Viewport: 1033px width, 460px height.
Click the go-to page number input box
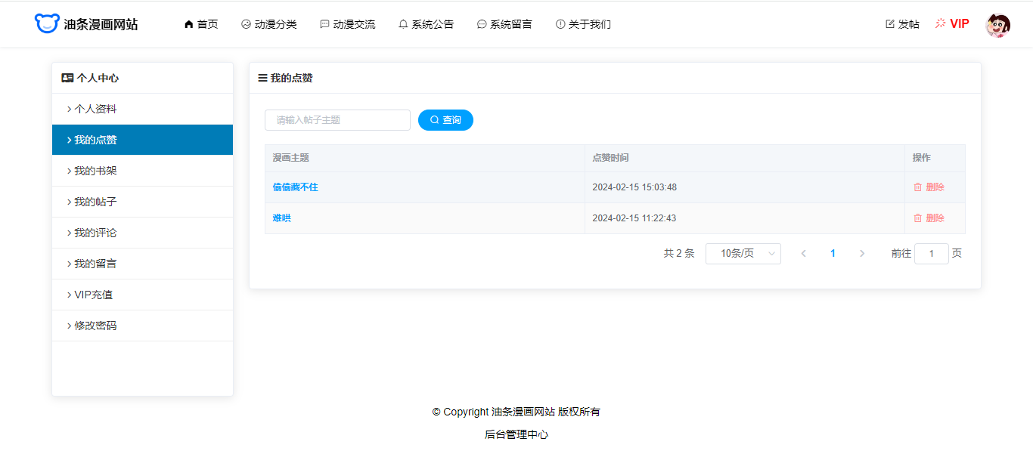tap(931, 254)
